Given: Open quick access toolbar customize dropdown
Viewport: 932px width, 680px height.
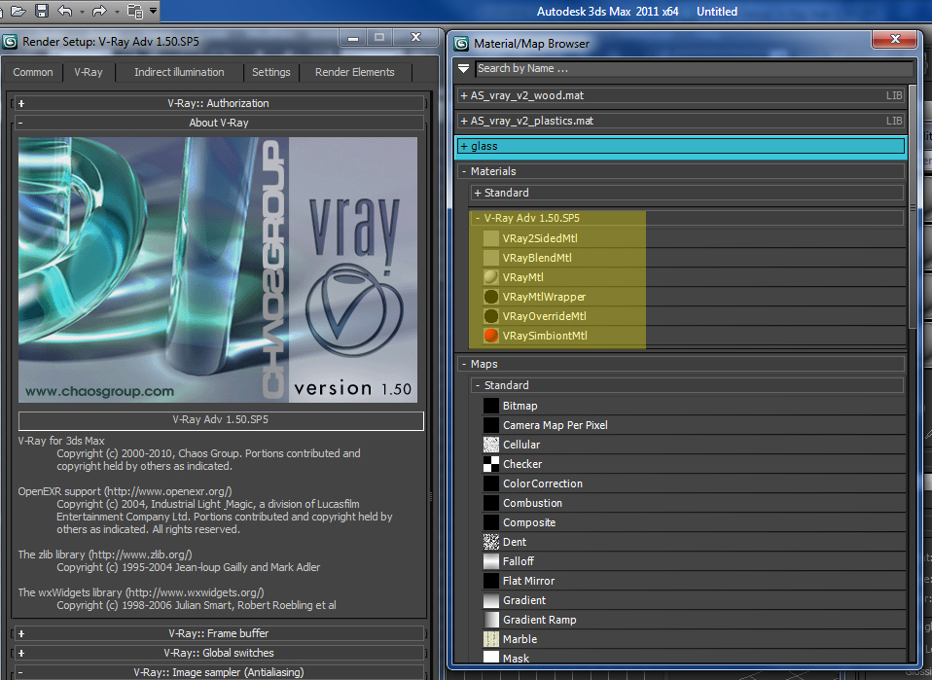Looking at the screenshot, I should (x=154, y=10).
